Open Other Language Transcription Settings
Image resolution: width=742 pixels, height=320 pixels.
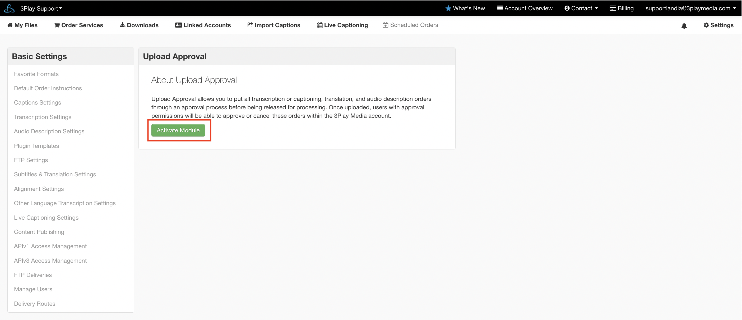tap(65, 203)
